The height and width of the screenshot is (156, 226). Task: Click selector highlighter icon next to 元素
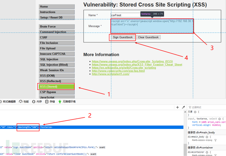coord(195,112)
